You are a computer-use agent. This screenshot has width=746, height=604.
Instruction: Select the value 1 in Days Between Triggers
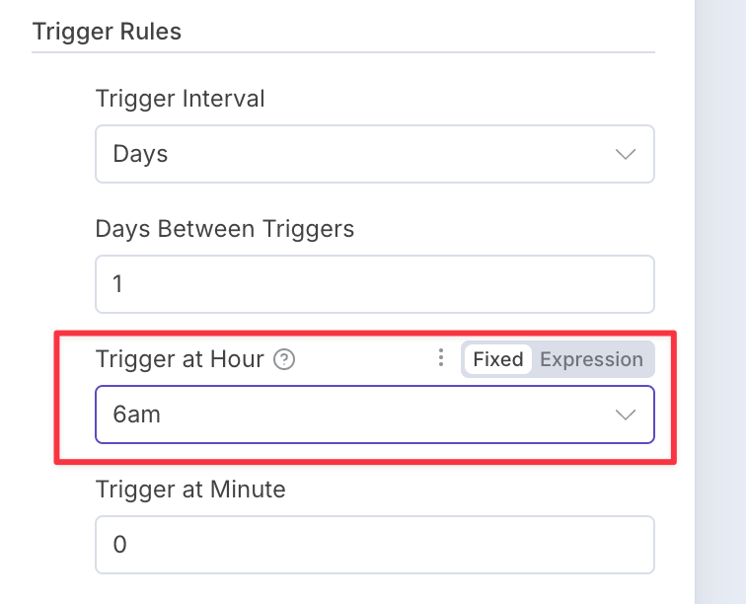[117, 284]
